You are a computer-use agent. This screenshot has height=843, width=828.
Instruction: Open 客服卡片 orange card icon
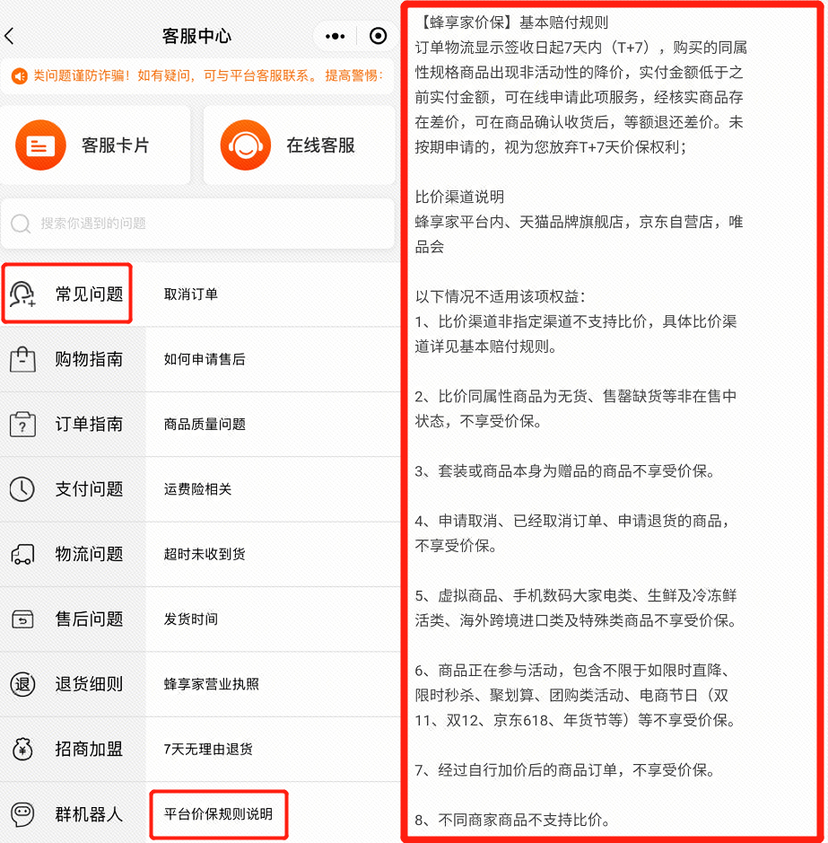point(40,145)
